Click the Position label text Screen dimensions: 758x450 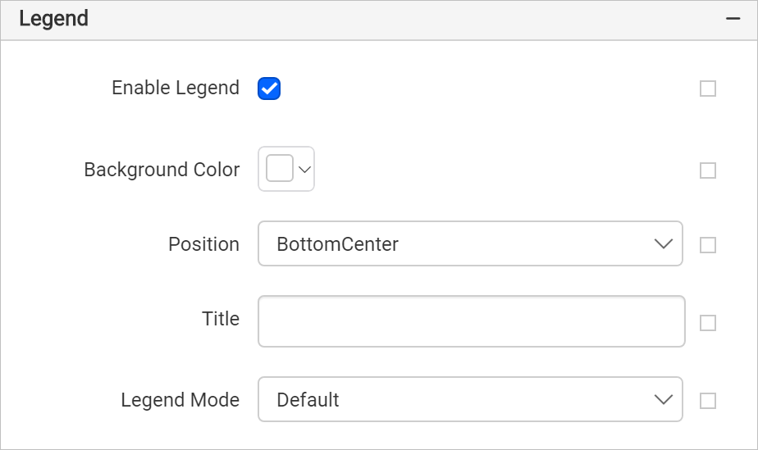(x=204, y=244)
